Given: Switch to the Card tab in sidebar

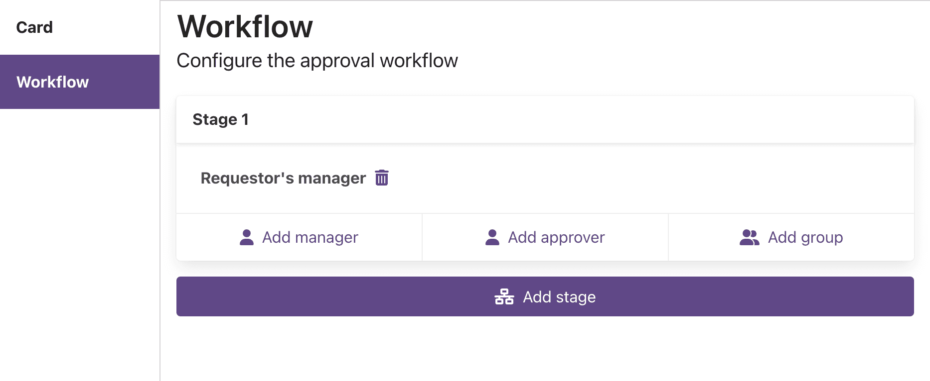Looking at the screenshot, I should 34,27.
